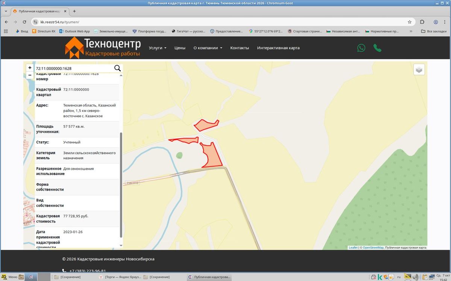Screen dimensions: 451x281
Task: Expand the Услуги dropdown menu
Action: pos(158,48)
